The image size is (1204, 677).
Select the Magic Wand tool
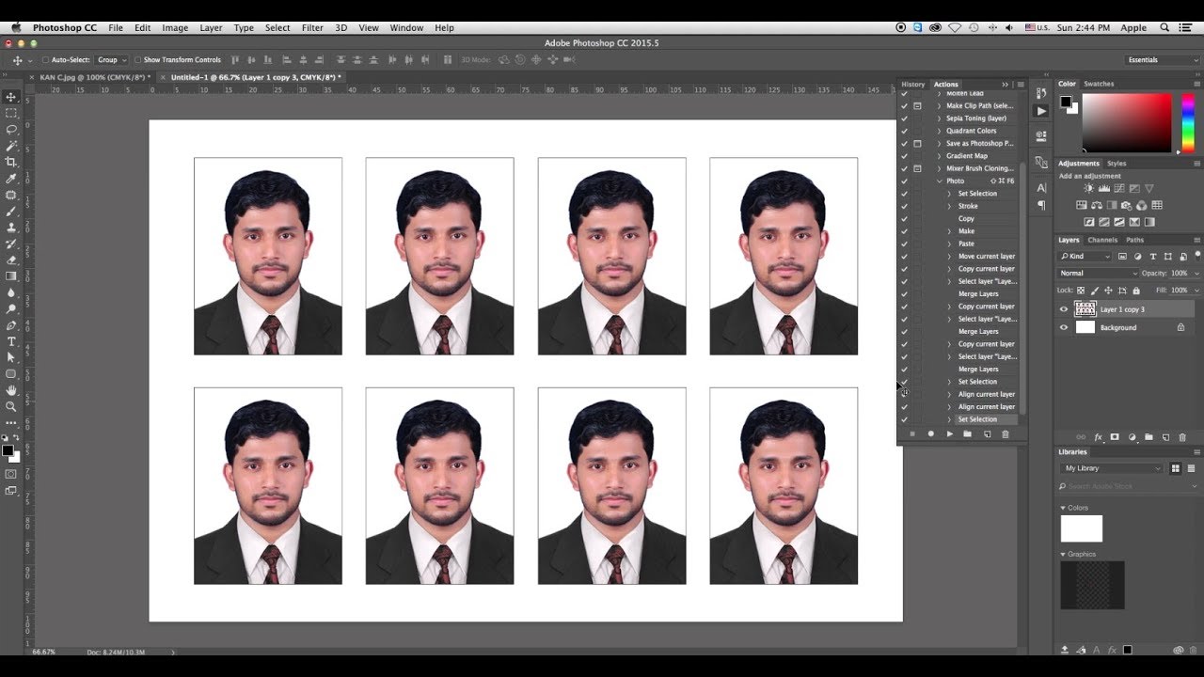point(11,146)
